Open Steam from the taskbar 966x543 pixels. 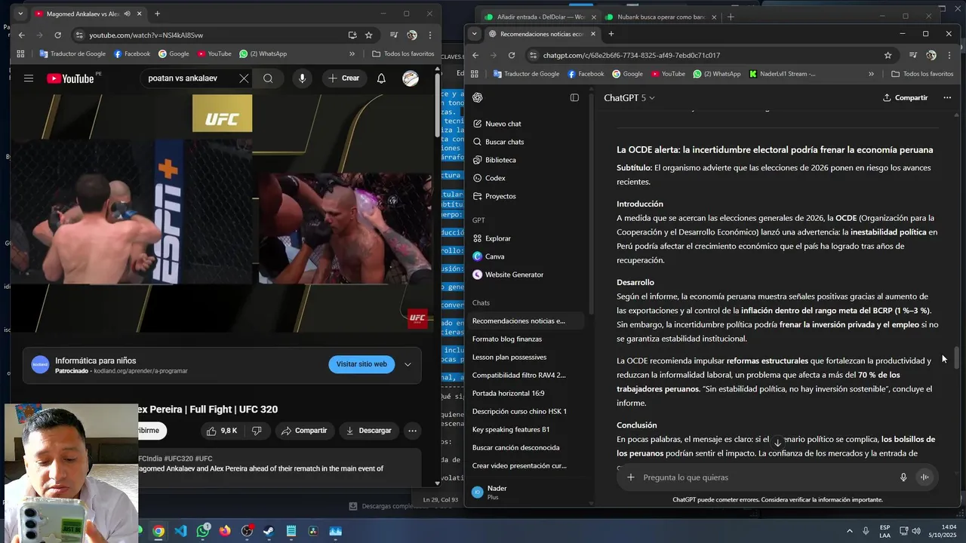coord(269,531)
